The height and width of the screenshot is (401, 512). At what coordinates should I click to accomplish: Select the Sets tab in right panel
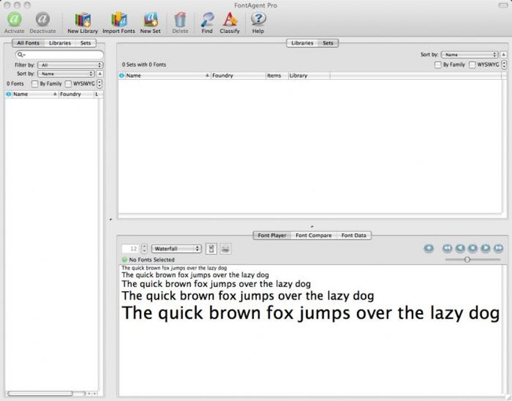[x=328, y=43]
